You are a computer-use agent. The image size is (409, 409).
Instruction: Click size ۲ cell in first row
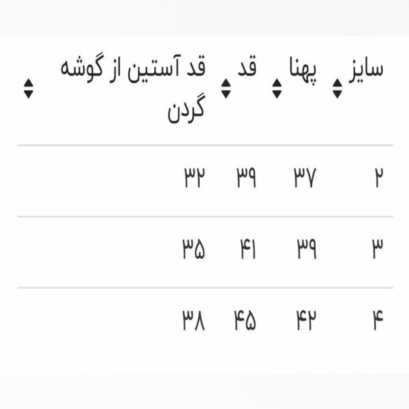click(x=379, y=177)
